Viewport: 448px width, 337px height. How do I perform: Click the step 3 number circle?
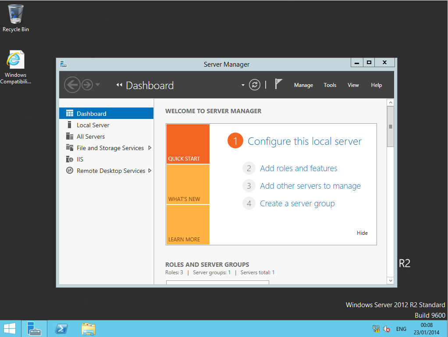(249, 186)
